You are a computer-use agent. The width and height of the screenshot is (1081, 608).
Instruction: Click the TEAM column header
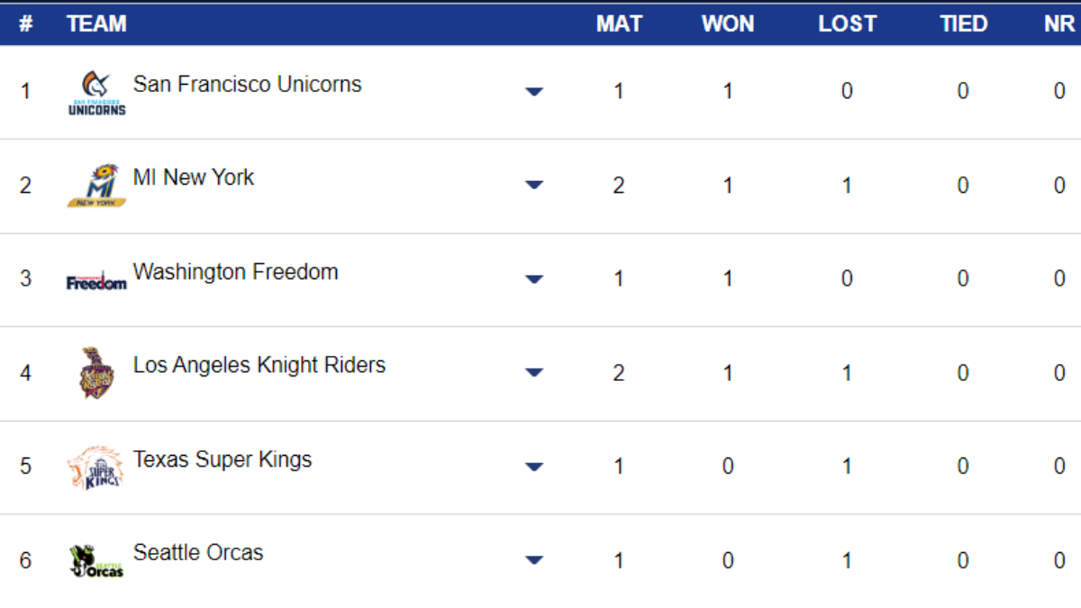(x=96, y=23)
